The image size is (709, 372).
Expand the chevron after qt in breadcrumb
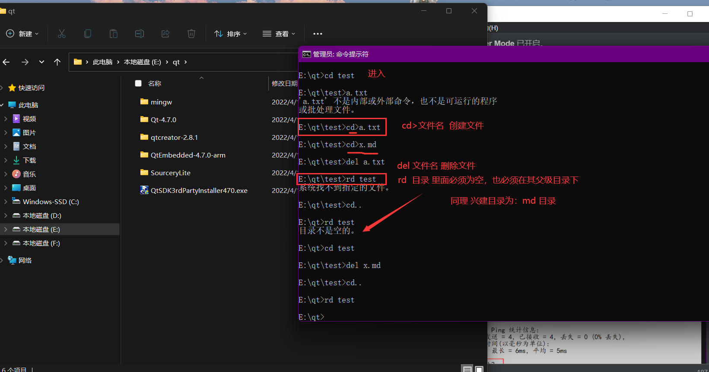(x=186, y=62)
